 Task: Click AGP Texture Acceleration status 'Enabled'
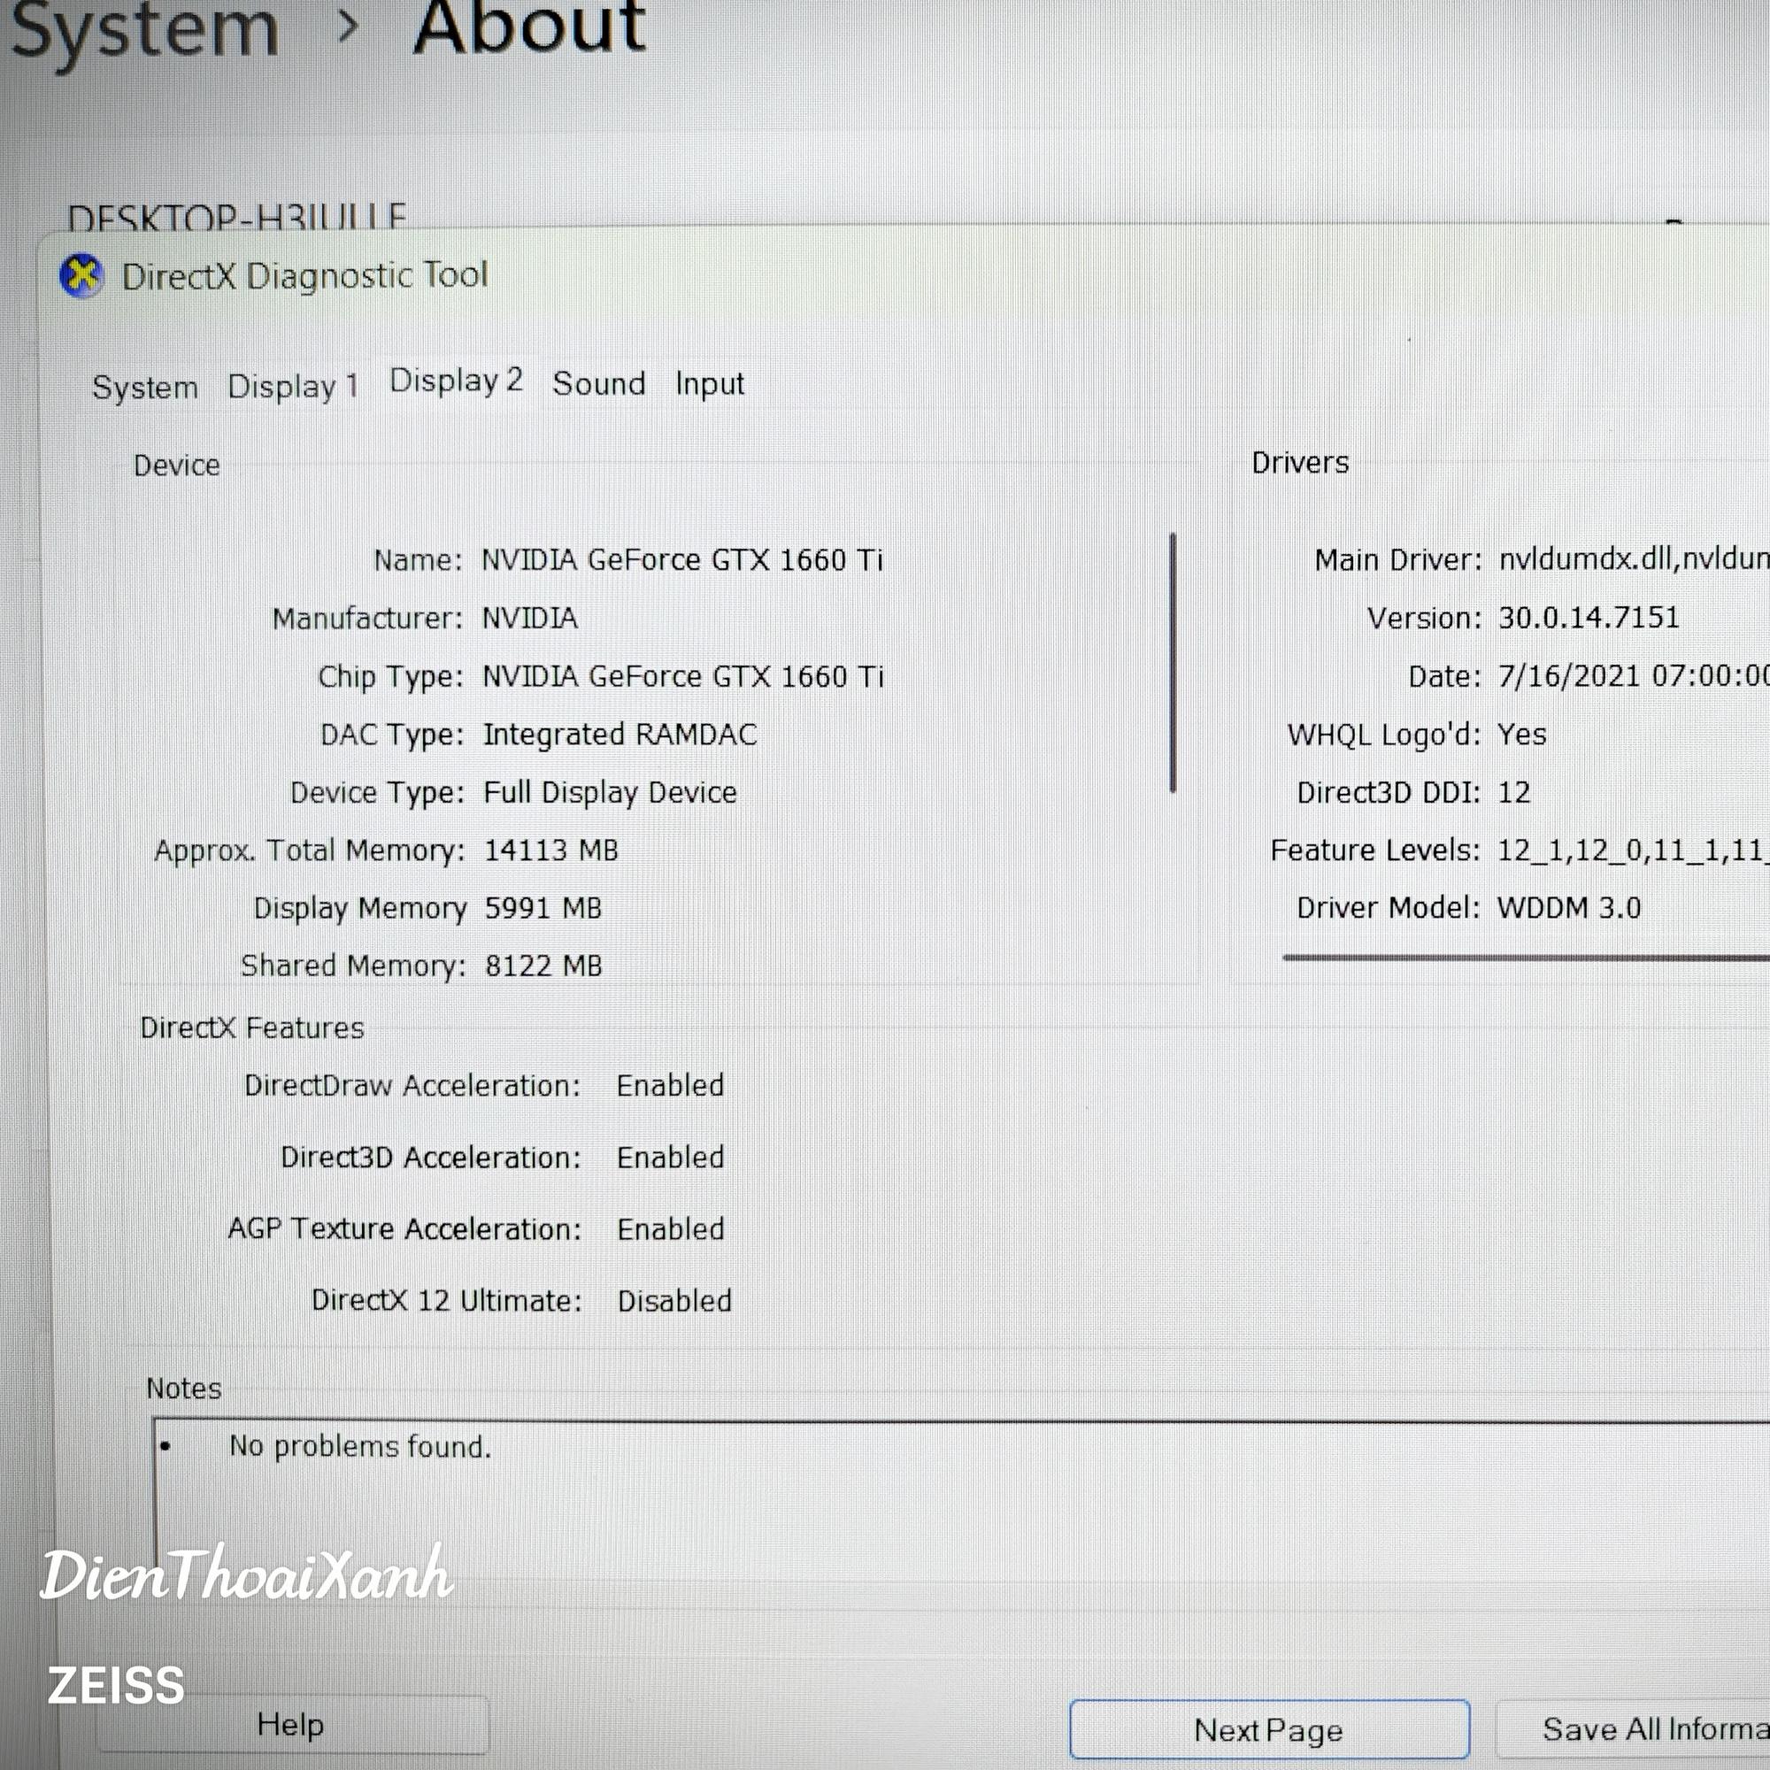coord(671,1229)
